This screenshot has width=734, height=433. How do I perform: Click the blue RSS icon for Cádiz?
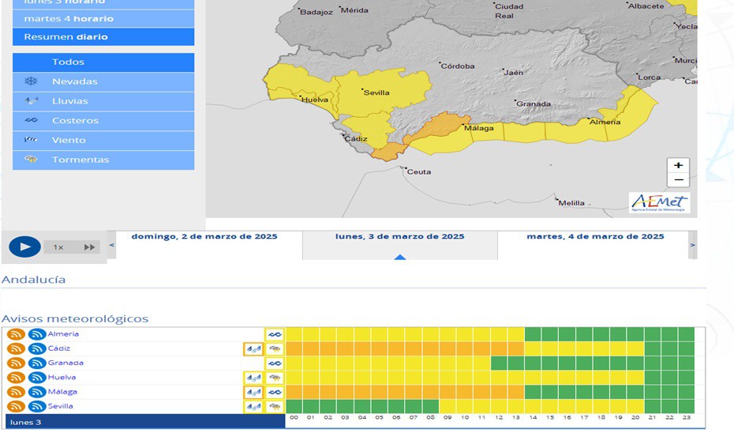pos(37,348)
